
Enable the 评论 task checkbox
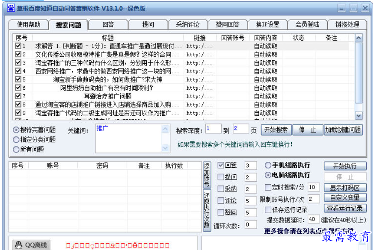click(x=221, y=200)
